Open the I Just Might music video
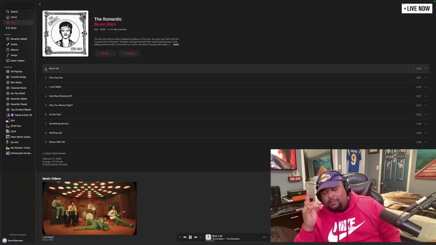 tap(89, 208)
